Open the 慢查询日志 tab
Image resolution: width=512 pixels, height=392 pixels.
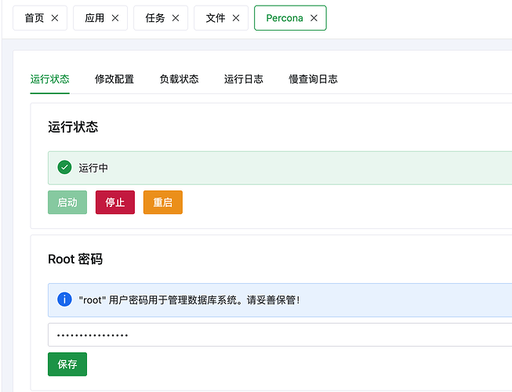click(x=313, y=79)
